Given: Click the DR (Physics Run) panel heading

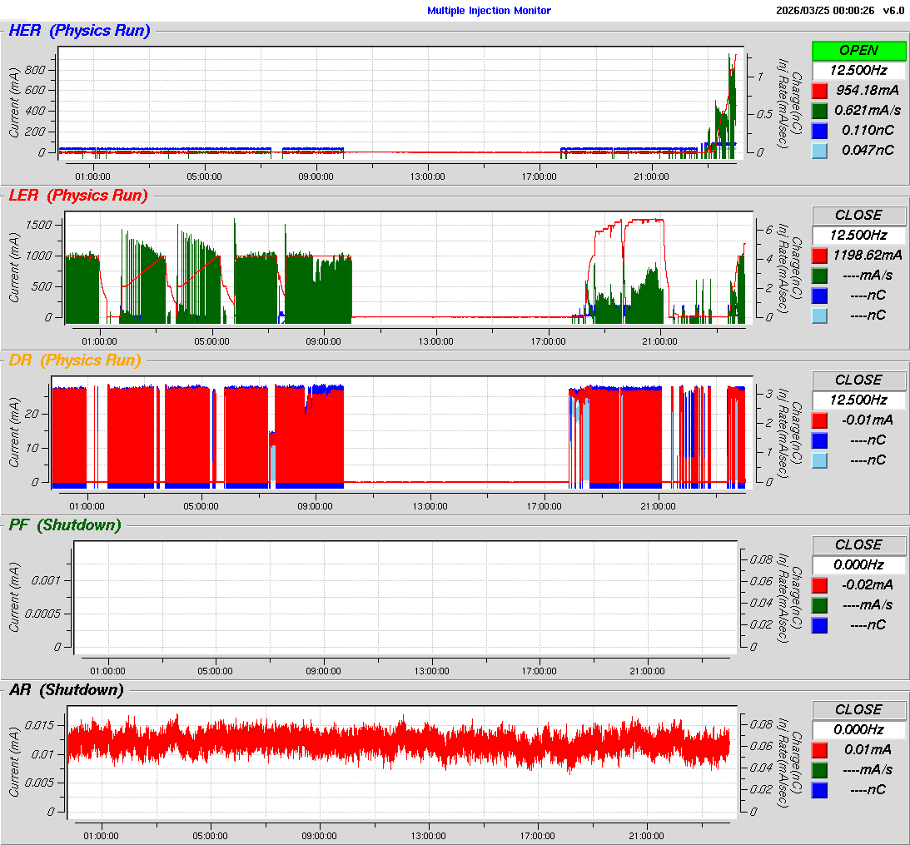Looking at the screenshot, I should 74,360.
